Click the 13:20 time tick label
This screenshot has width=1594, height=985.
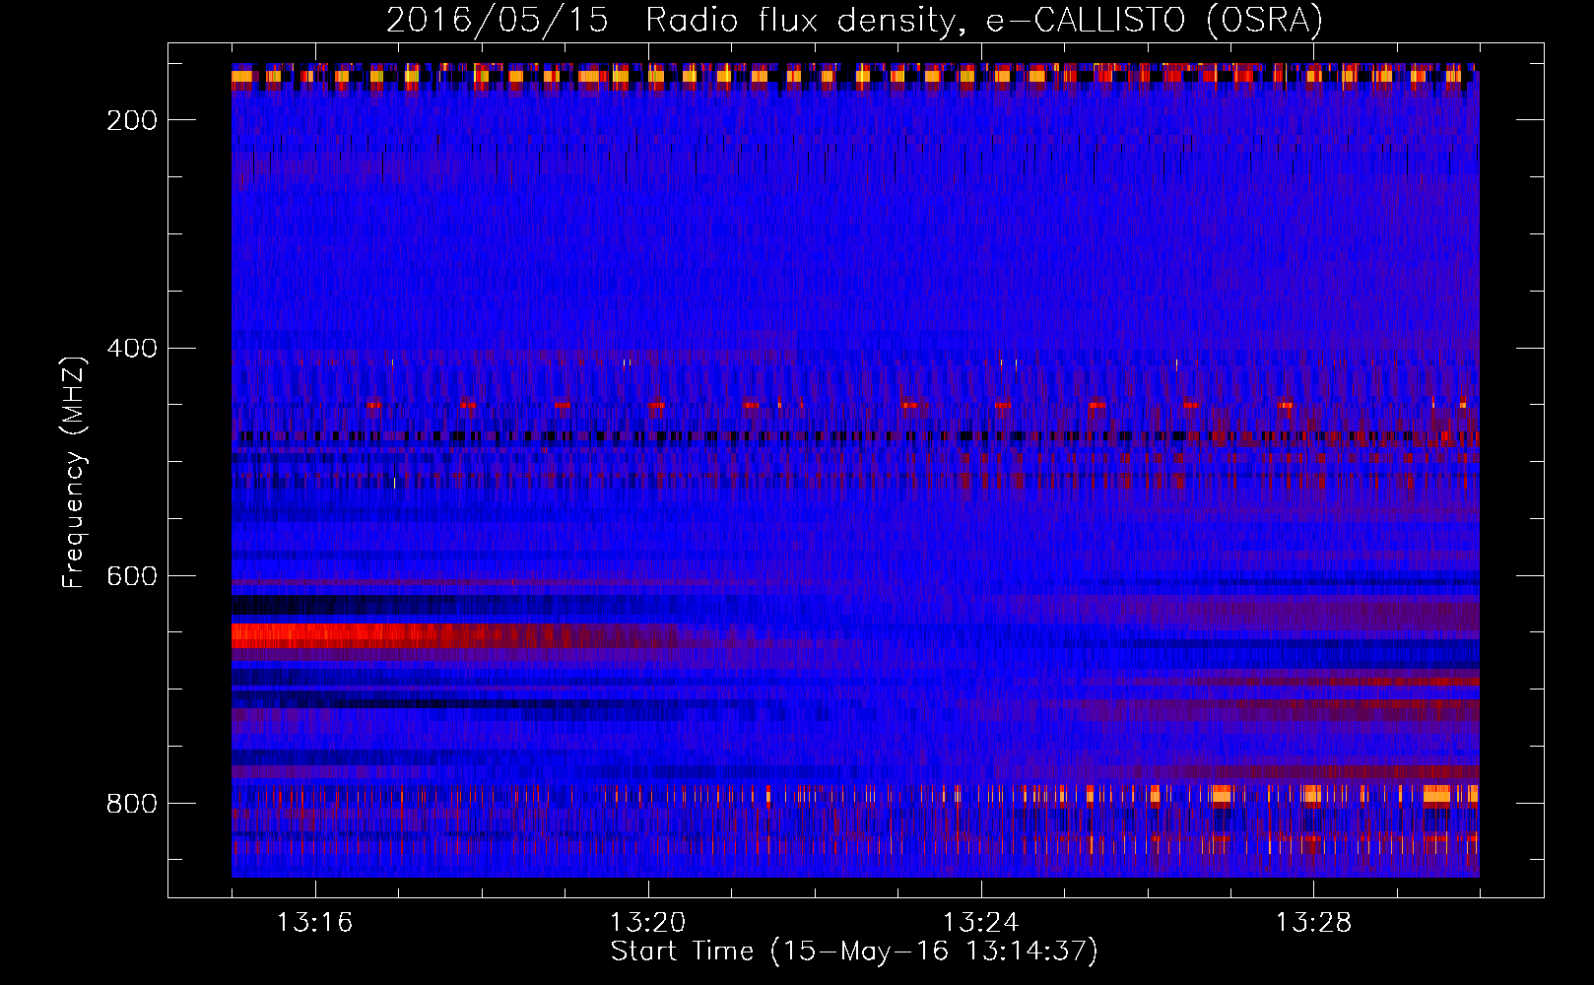coord(647,923)
